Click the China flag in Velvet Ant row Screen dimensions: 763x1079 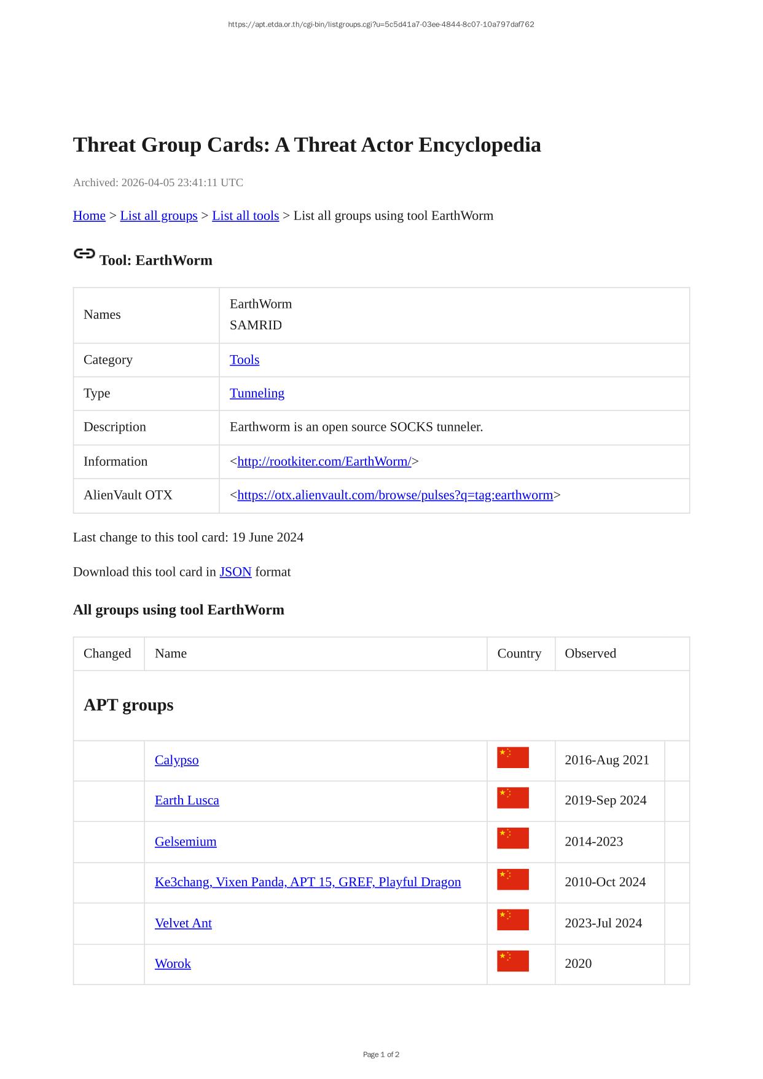[512, 920]
